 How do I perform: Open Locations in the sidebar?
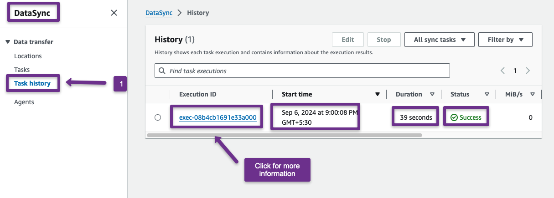28,56
